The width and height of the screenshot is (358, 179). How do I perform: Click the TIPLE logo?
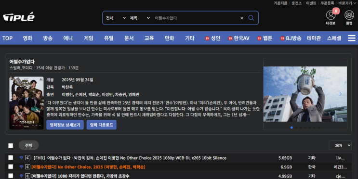(x=19, y=17)
